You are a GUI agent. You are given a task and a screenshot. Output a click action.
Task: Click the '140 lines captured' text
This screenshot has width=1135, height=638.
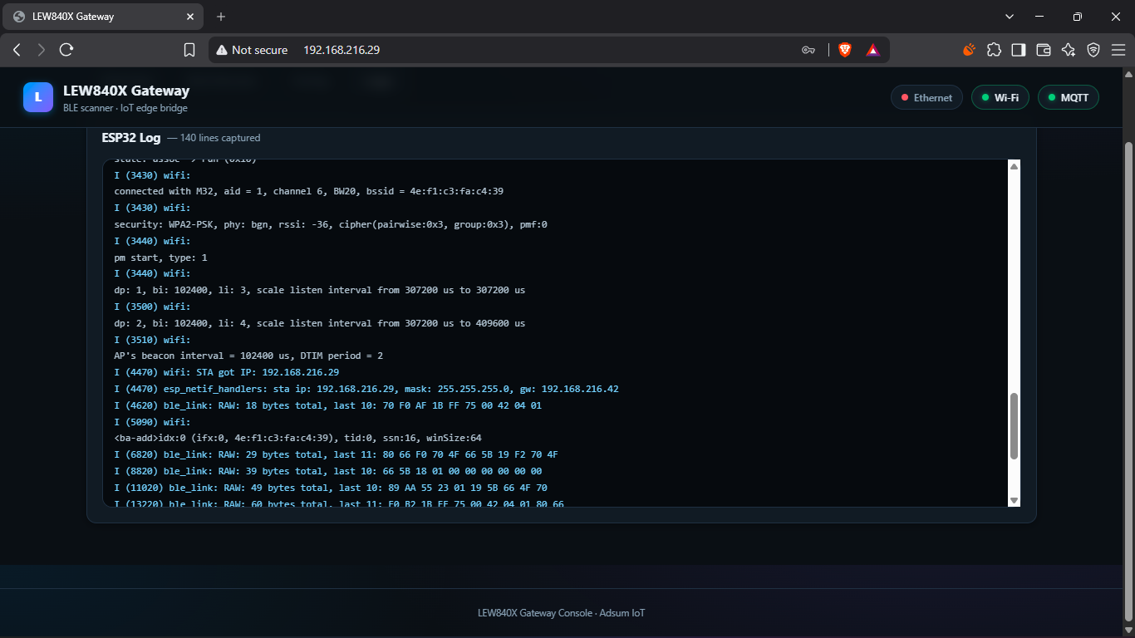click(220, 138)
